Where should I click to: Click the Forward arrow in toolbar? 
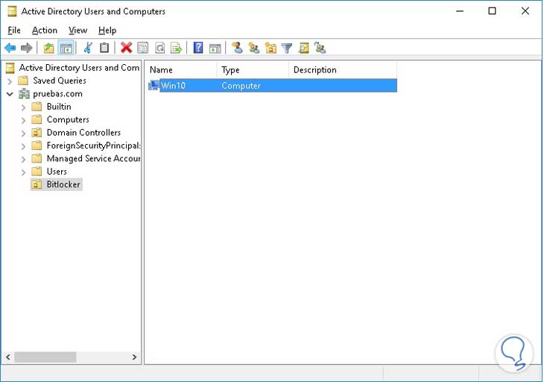tap(27, 48)
